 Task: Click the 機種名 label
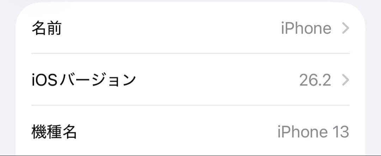(x=54, y=132)
